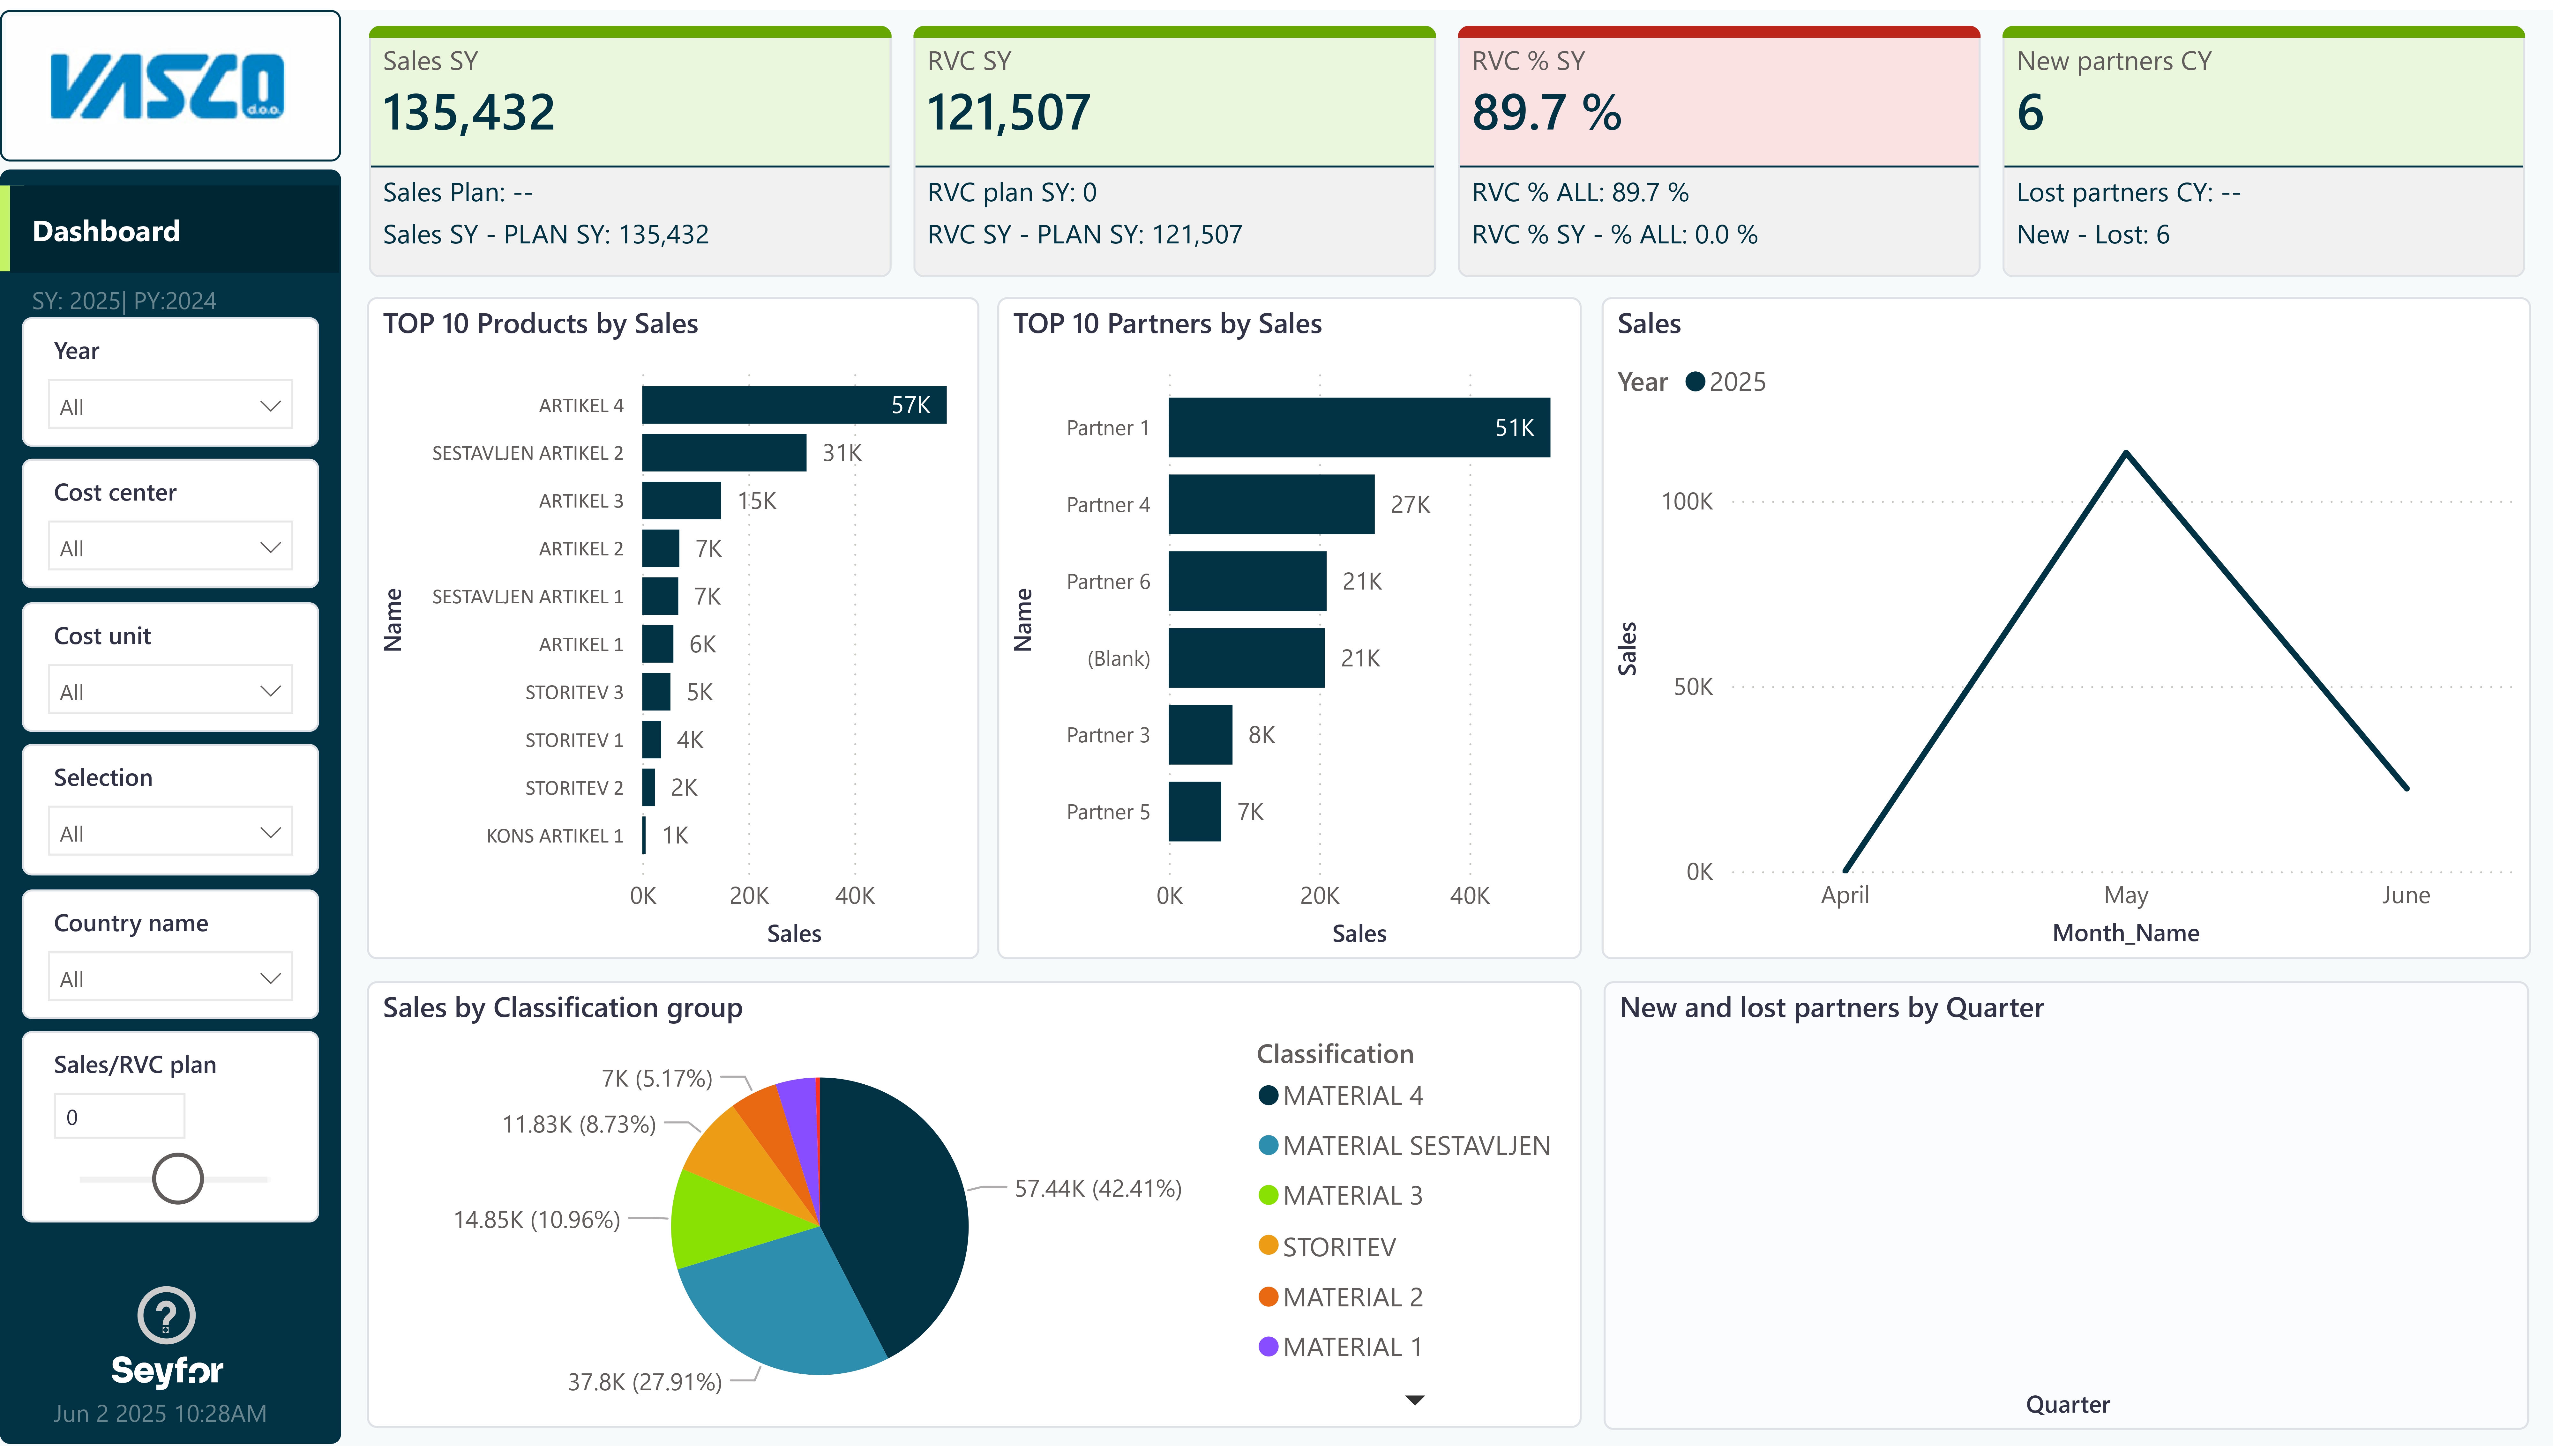Image resolution: width=2553 pixels, height=1456 pixels.
Task: Open the Year dropdown
Action: click(x=170, y=405)
